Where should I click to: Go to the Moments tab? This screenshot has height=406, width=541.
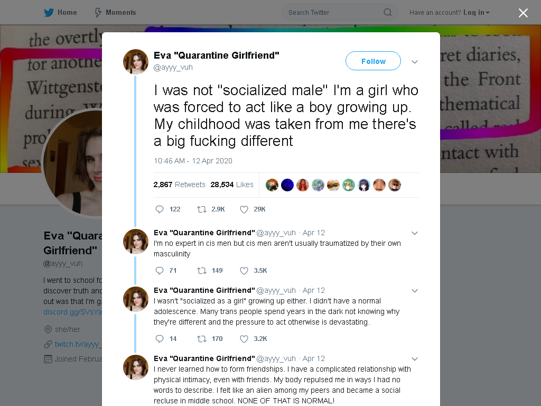pos(116,13)
